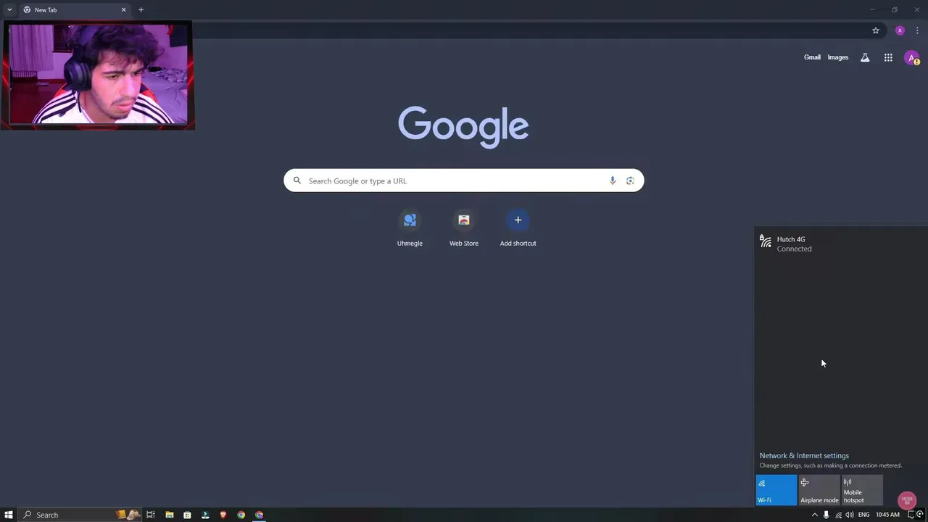Open the Web Store shortcut
The height and width of the screenshot is (522, 928).
pyautogui.click(x=464, y=228)
